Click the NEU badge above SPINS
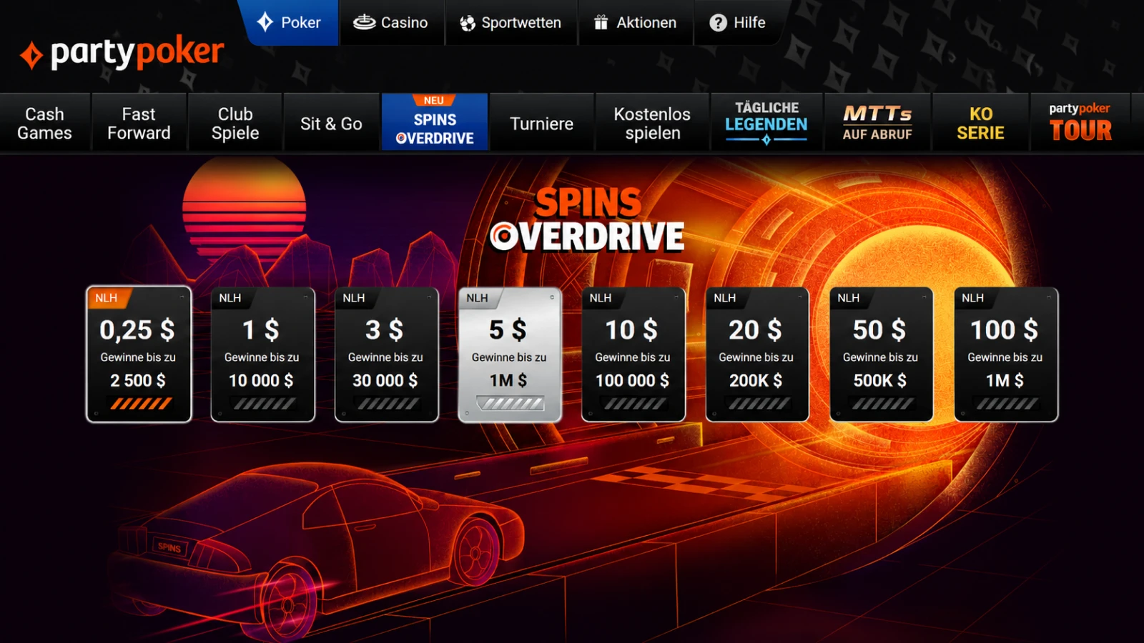This screenshot has height=643, width=1144. click(434, 101)
